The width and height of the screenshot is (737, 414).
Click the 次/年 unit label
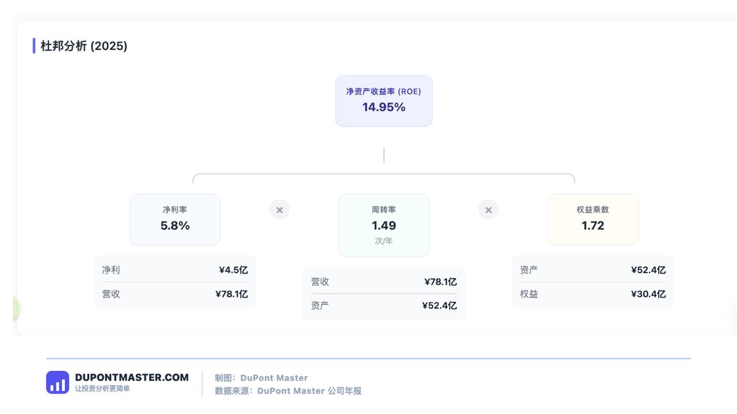pos(384,241)
